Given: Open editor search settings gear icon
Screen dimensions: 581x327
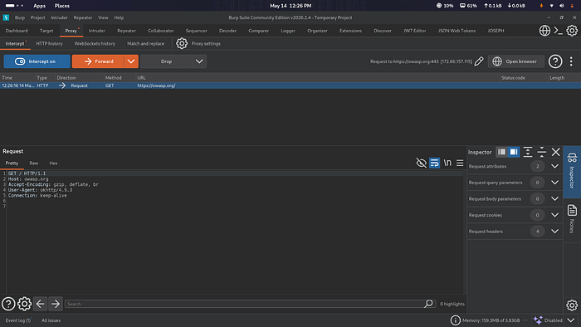Looking at the screenshot, I should pyautogui.click(x=24, y=304).
